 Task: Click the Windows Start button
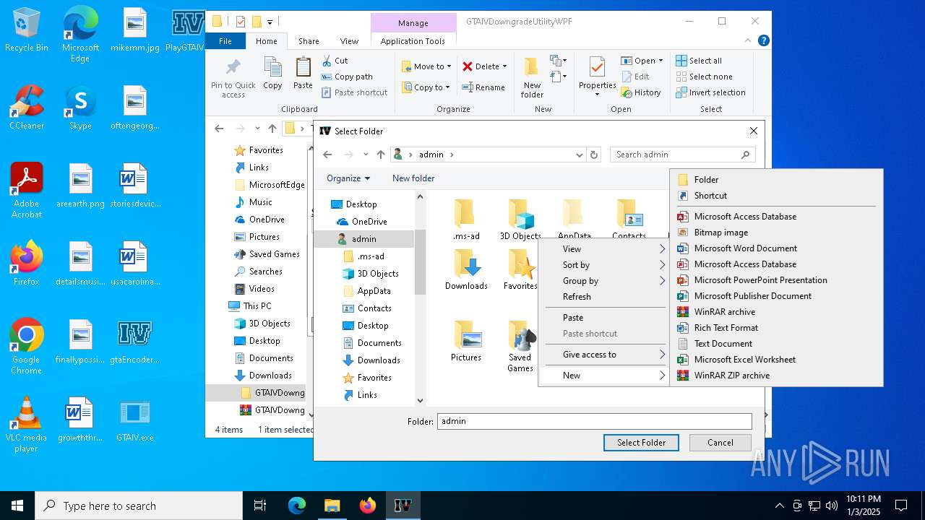pyautogui.click(x=17, y=506)
